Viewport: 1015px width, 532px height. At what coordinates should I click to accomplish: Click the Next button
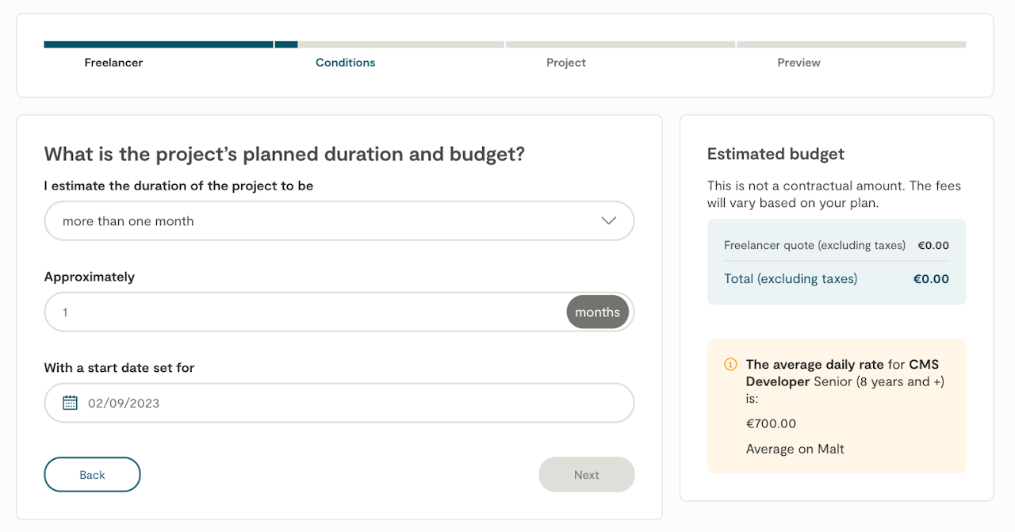[586, 475]
